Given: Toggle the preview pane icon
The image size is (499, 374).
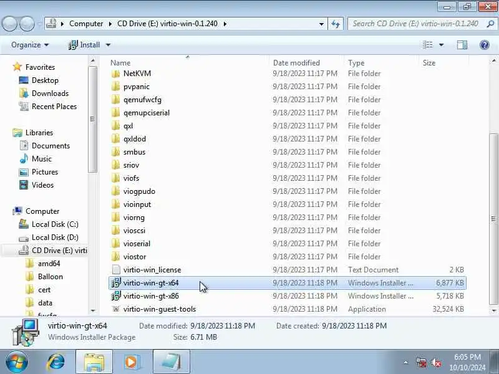Looking at the screenshot, I should 462,45.
